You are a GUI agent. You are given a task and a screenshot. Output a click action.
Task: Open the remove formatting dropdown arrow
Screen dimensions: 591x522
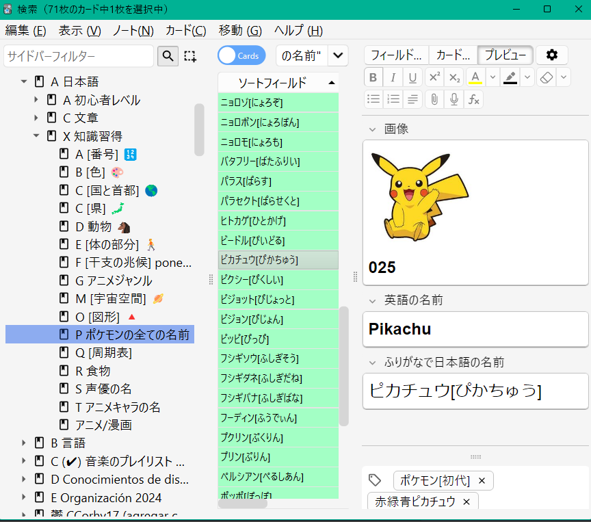tap(564, 77)
